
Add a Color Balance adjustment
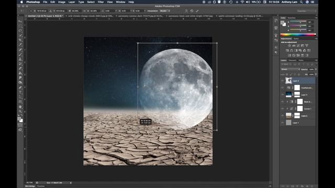pos(292,51)
